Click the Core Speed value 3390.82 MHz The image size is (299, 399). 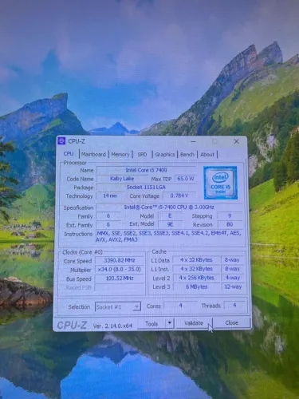(120, 260)
